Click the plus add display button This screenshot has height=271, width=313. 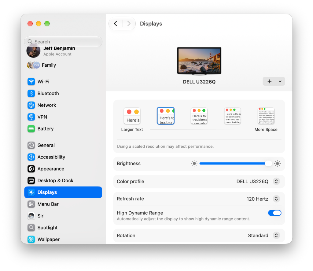270,81
